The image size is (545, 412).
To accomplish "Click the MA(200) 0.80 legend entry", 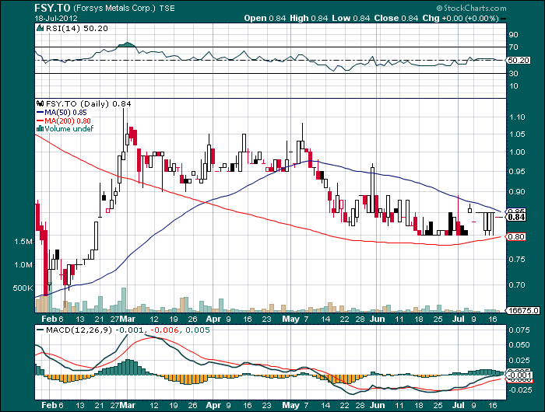I will coord(64,120).
